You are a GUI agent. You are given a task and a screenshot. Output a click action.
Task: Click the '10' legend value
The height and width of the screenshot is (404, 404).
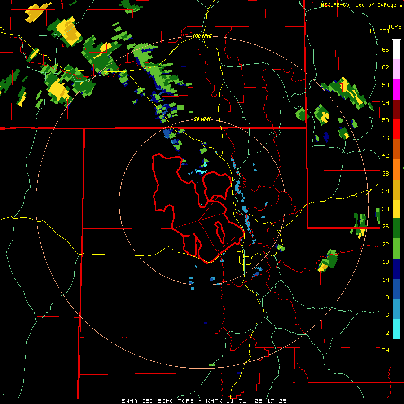(x=386, y=297)
